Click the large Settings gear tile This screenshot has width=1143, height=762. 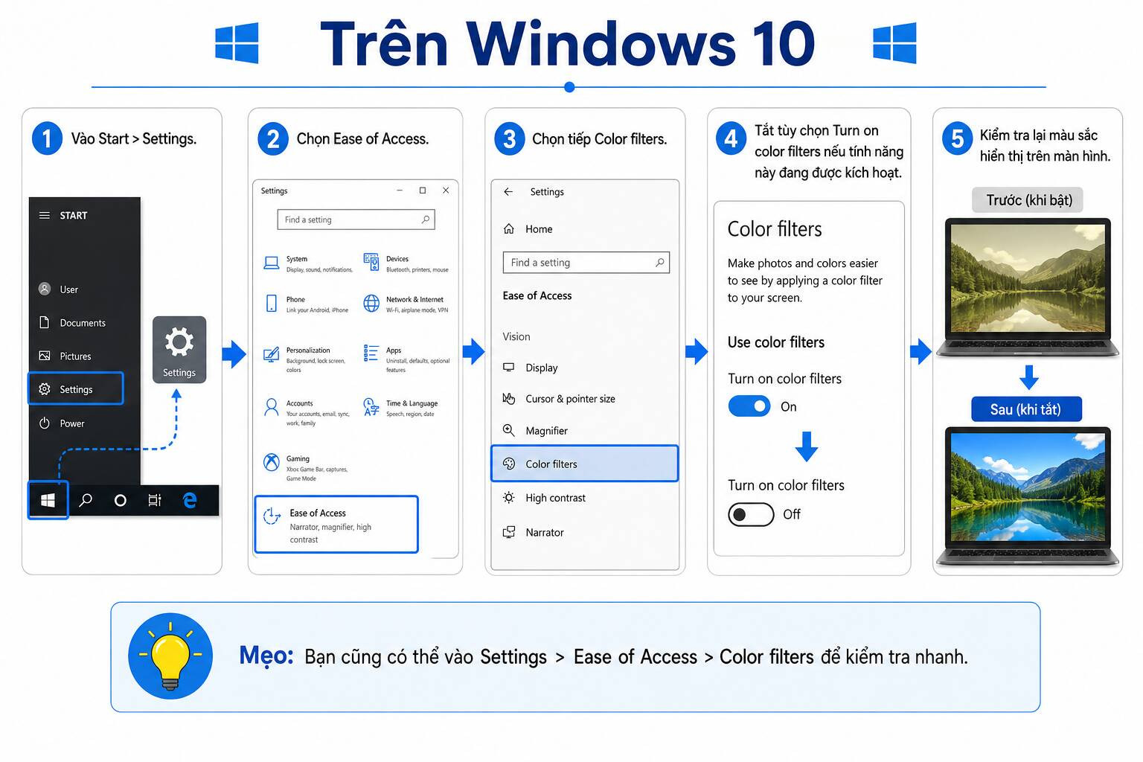(179, 350)
